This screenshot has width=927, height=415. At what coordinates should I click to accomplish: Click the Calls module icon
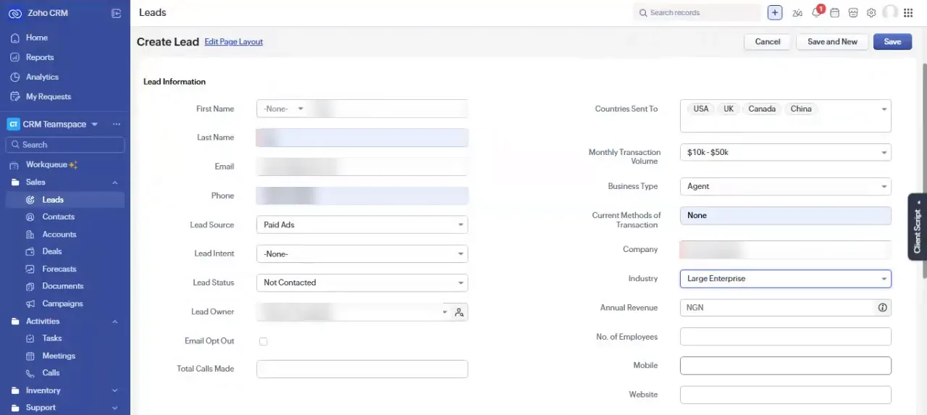30,373
